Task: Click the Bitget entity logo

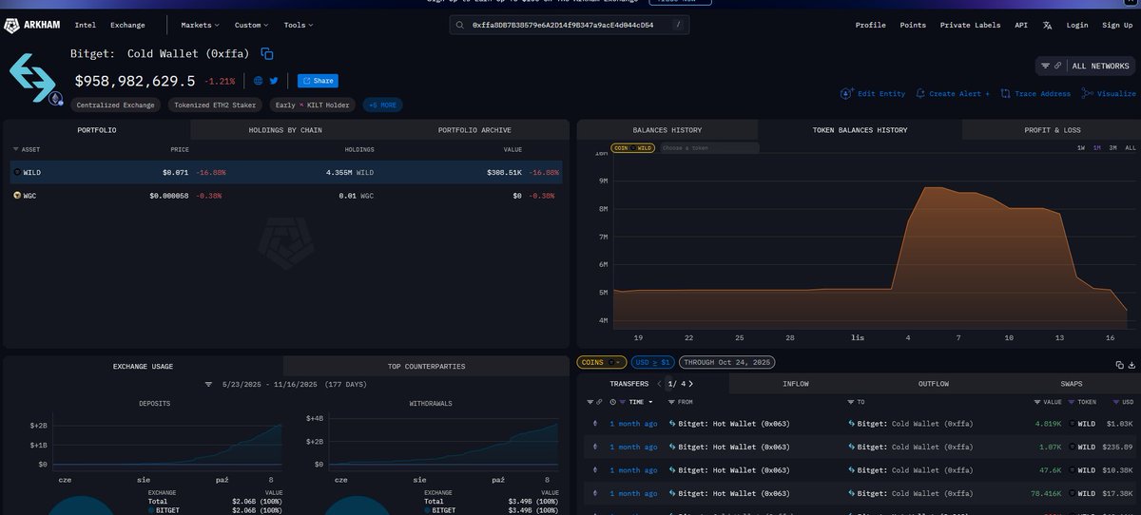Action: point(32,78)
